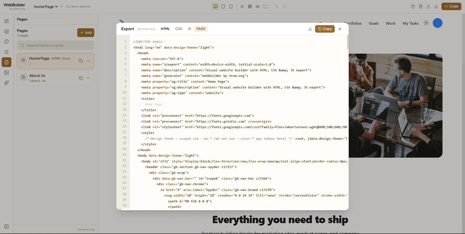The width and height of the screenshot is (465, 234).
Task: Open the settings sliders icon in the sidebar
Action: [6, 52]
